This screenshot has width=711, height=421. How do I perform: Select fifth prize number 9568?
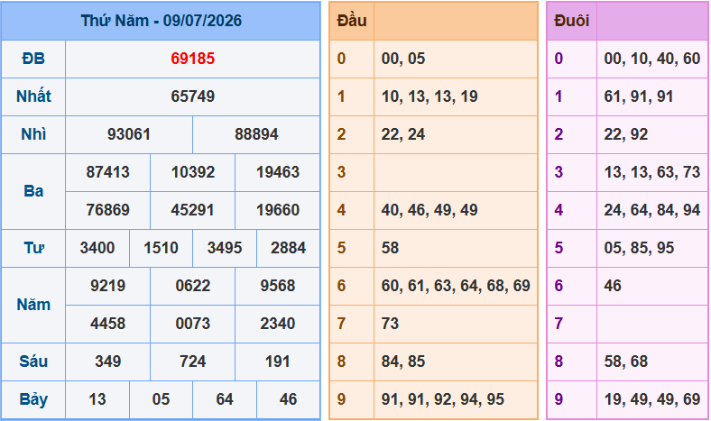coord(278,286)
